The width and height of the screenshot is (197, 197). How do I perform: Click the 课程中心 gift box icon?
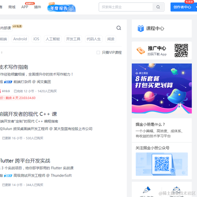[141, 28]
